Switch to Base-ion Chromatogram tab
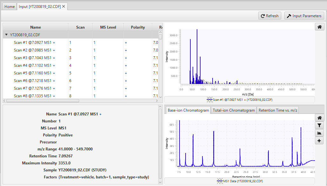 (188, 110)
